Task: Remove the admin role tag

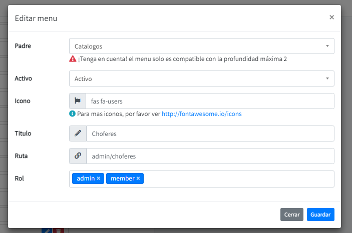Action: [99, 178]
